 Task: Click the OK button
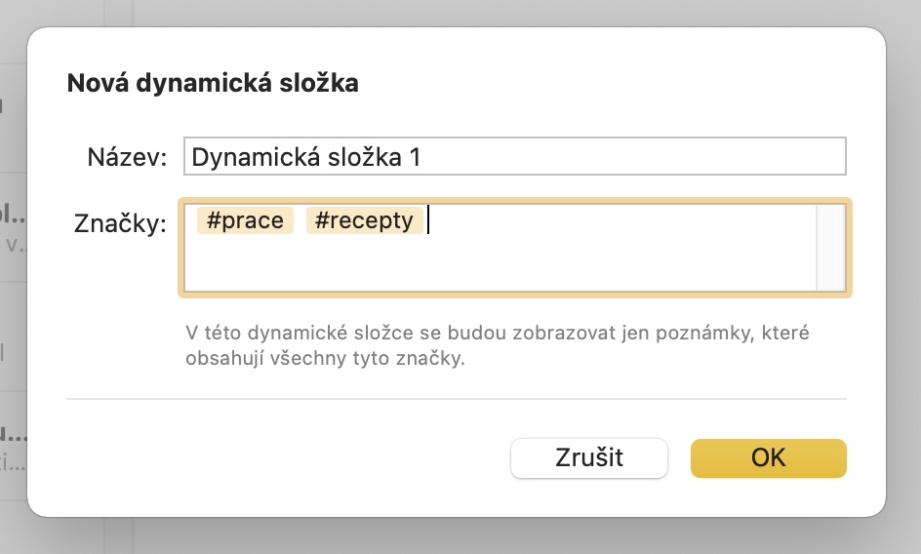(768, 458)
